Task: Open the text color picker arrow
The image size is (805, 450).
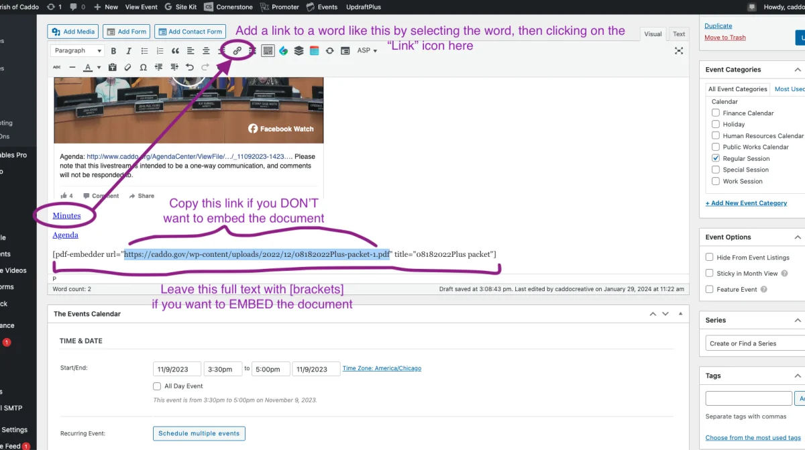Action: pos(99,68)
